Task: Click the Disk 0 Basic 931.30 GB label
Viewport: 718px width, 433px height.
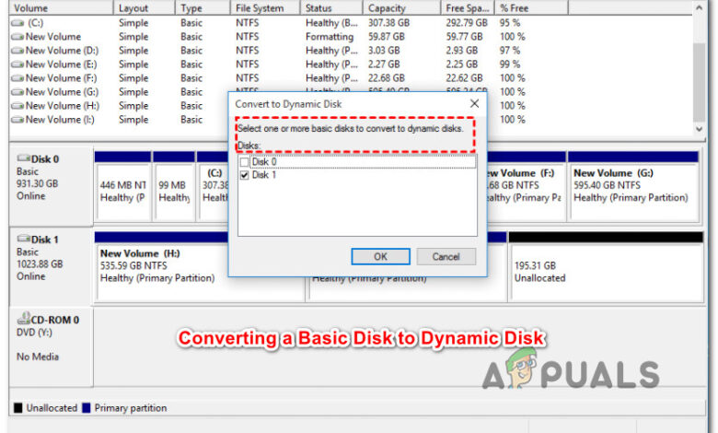Action: tap(51, 185)
